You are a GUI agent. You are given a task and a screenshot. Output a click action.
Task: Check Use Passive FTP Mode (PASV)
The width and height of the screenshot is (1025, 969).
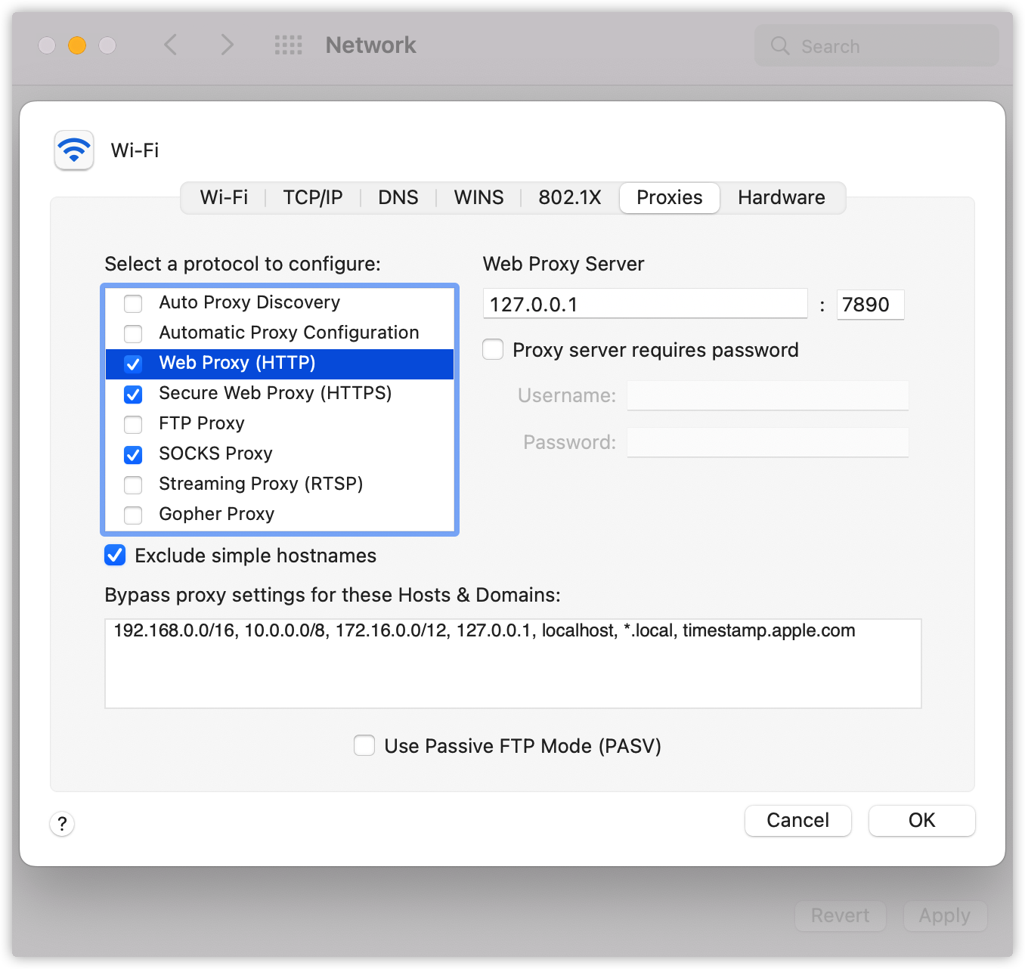click(364, 746)
